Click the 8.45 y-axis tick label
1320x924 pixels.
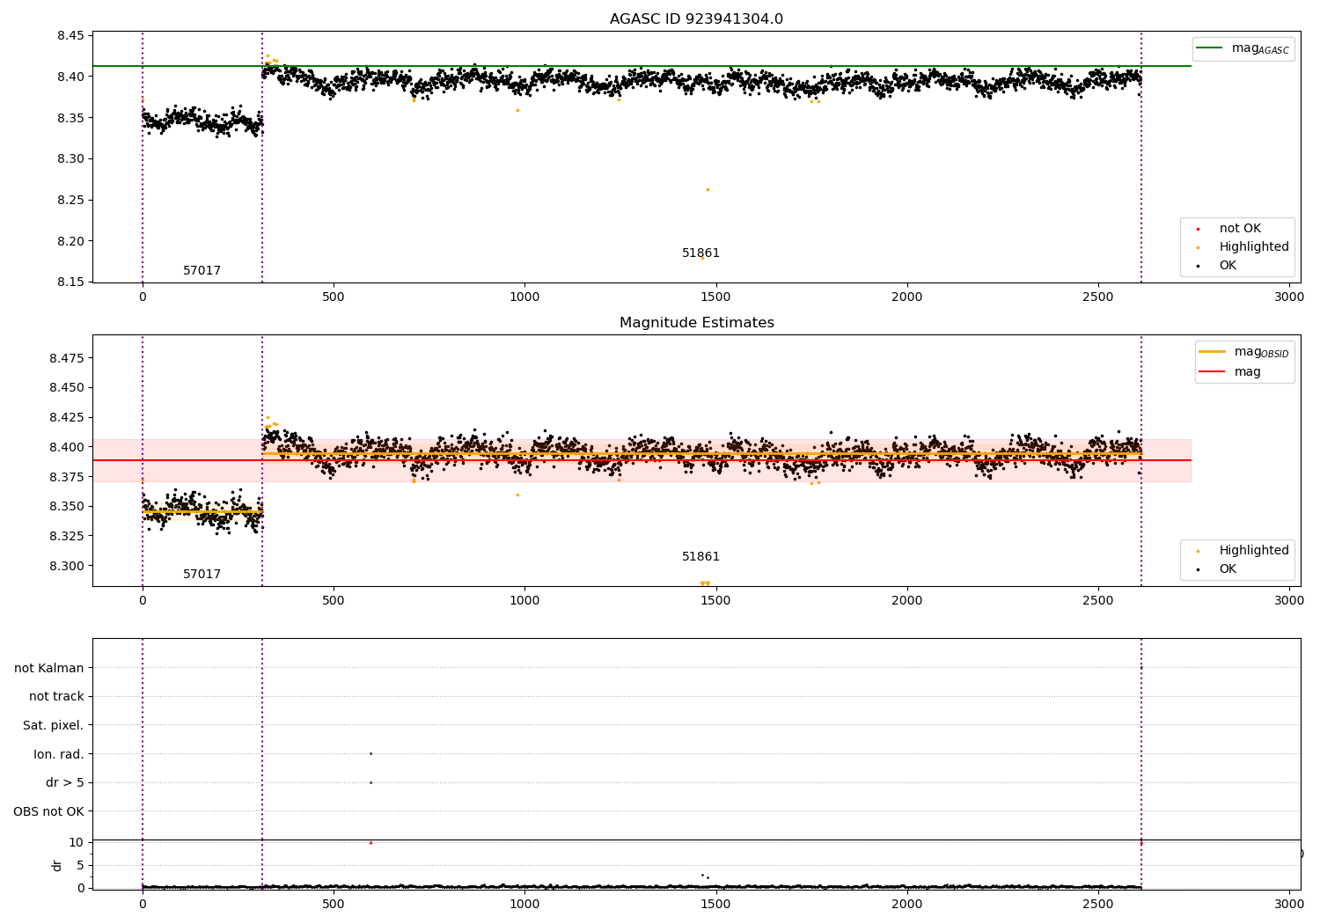click(71, 36)
